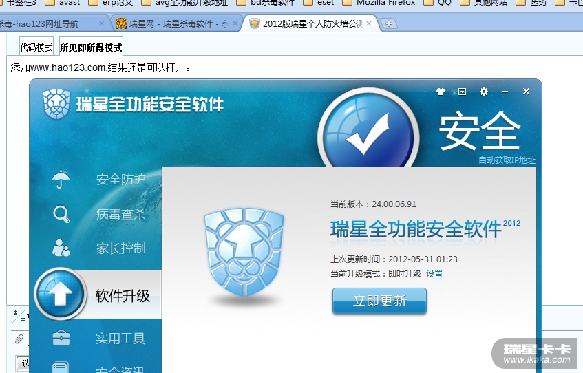Click version text 当前版本：24.00.06.91
The height and width of the screenshot is (373, 583).
point(373,204)
